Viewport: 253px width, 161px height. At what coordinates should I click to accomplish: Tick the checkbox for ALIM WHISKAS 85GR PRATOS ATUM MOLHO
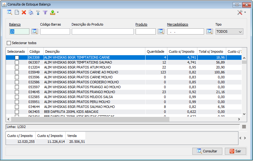(x=17, y=67)
